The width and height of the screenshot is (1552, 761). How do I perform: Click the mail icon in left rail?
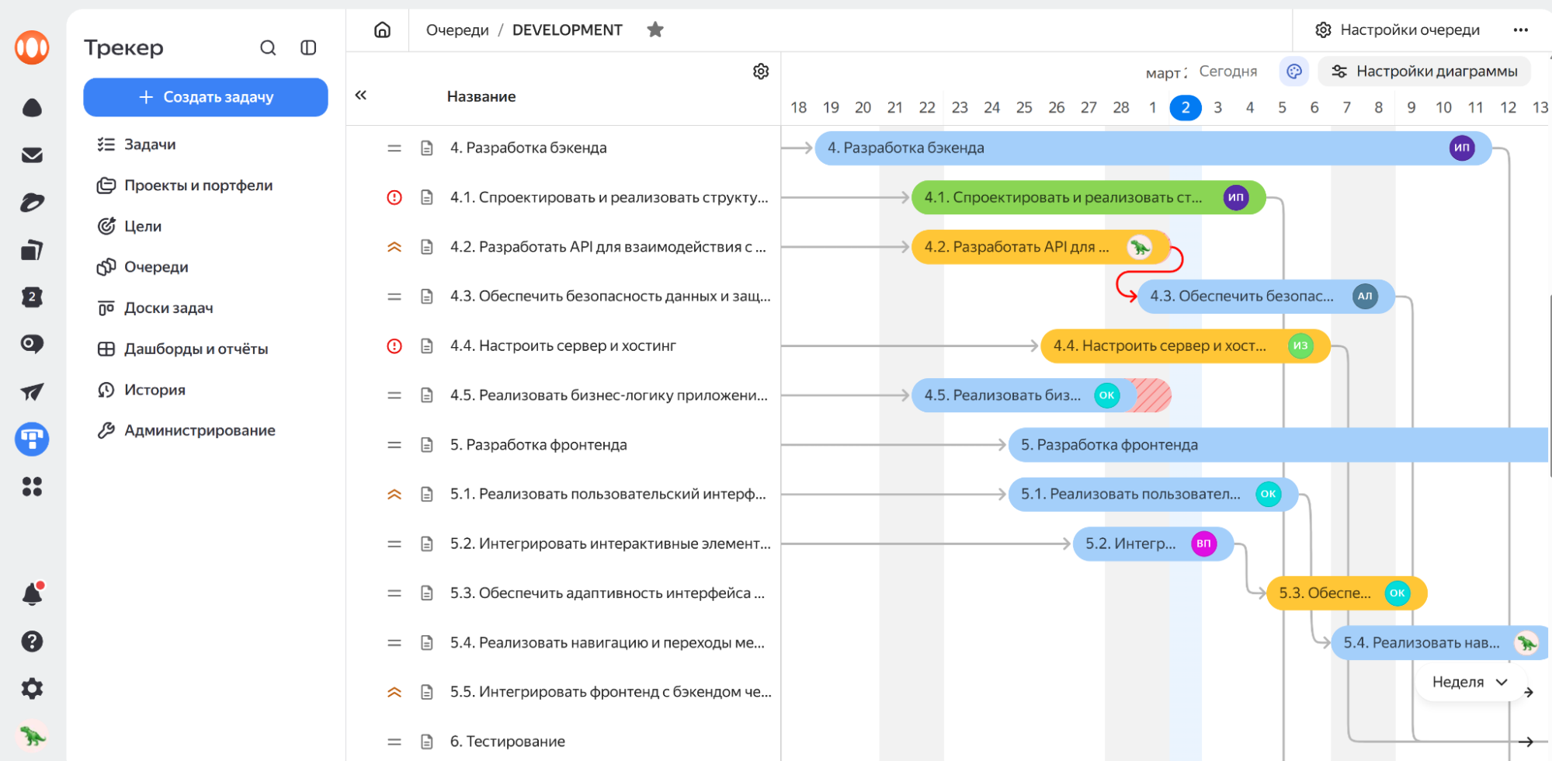[x=32, y=155]
